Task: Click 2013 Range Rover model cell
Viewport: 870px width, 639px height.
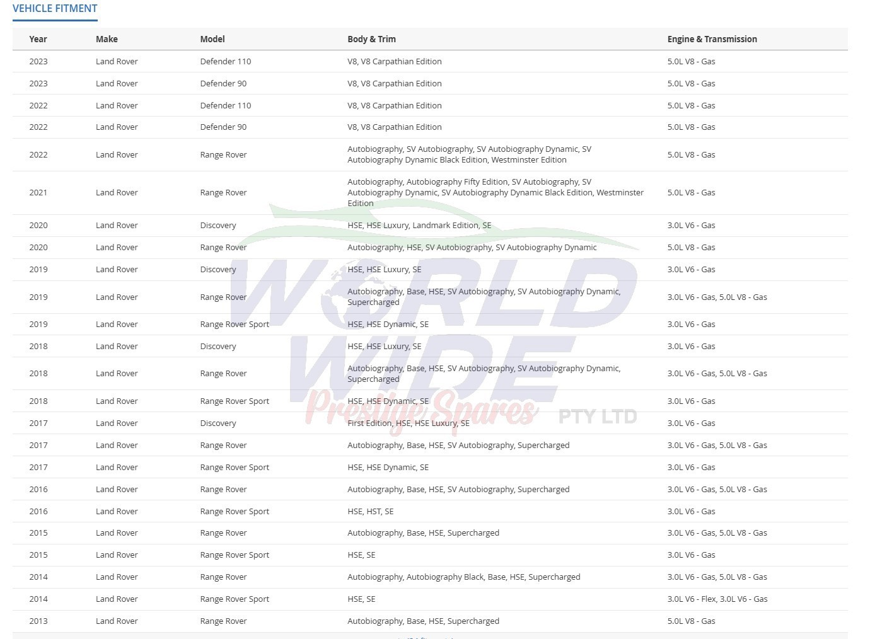Action: click(223, 621)
